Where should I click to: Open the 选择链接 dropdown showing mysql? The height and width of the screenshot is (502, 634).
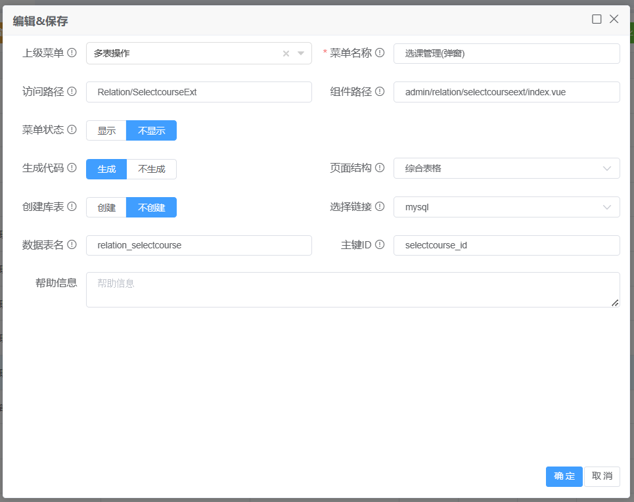506,207
